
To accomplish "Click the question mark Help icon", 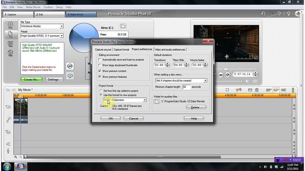I will [x=279, y=14].
